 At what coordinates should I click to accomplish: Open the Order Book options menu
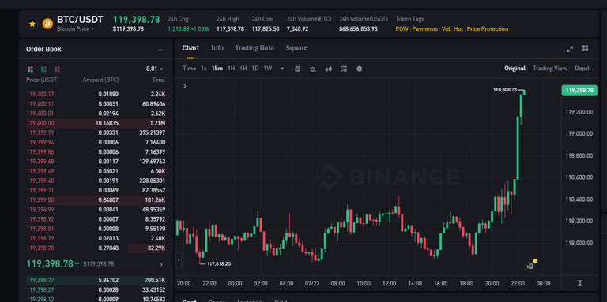[161, 50]
